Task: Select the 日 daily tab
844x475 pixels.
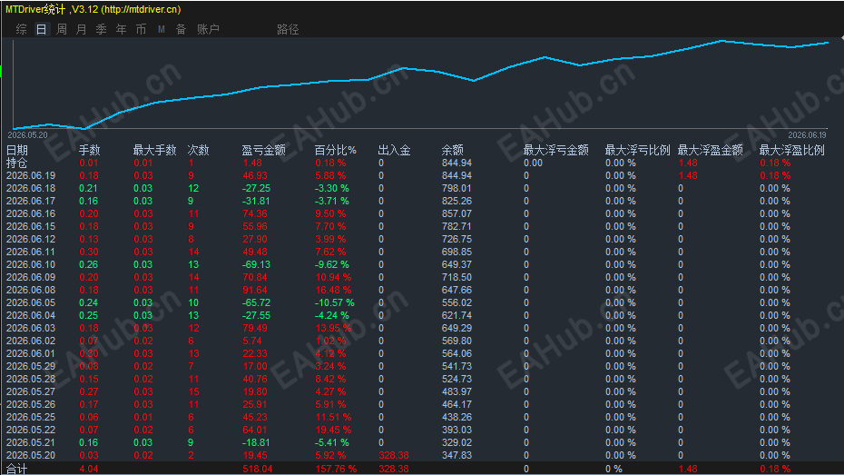Action: pyautogui.click(x=42, y=29)
